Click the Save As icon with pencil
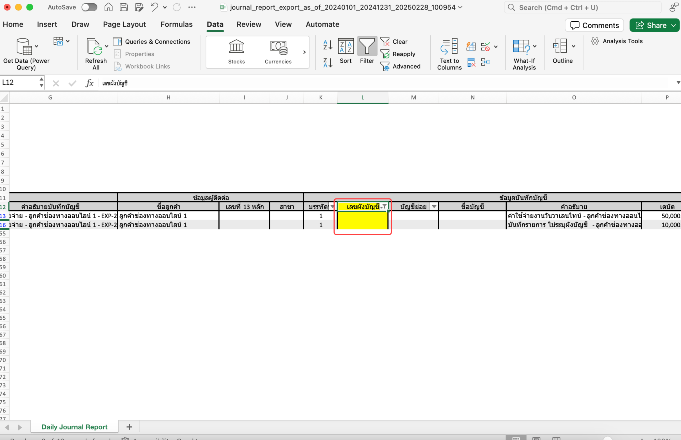 coord(139,7)
